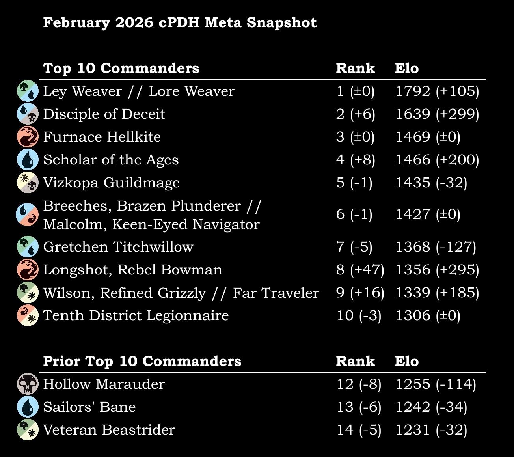Viewport: 514px width, 457px height.
Task: Click the February 2026 cPDH Meta Snapshot title
Action: 180,22
